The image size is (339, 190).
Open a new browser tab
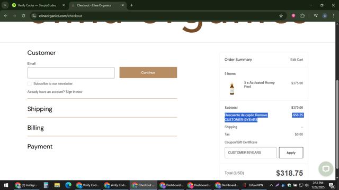(x=131, y=5)
